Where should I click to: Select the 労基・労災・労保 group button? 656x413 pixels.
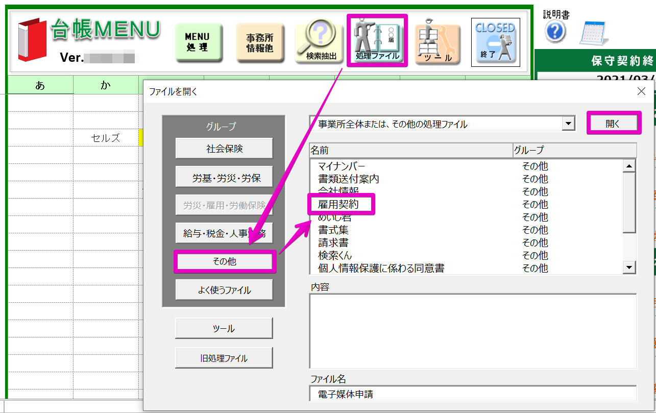pos(224,177)
